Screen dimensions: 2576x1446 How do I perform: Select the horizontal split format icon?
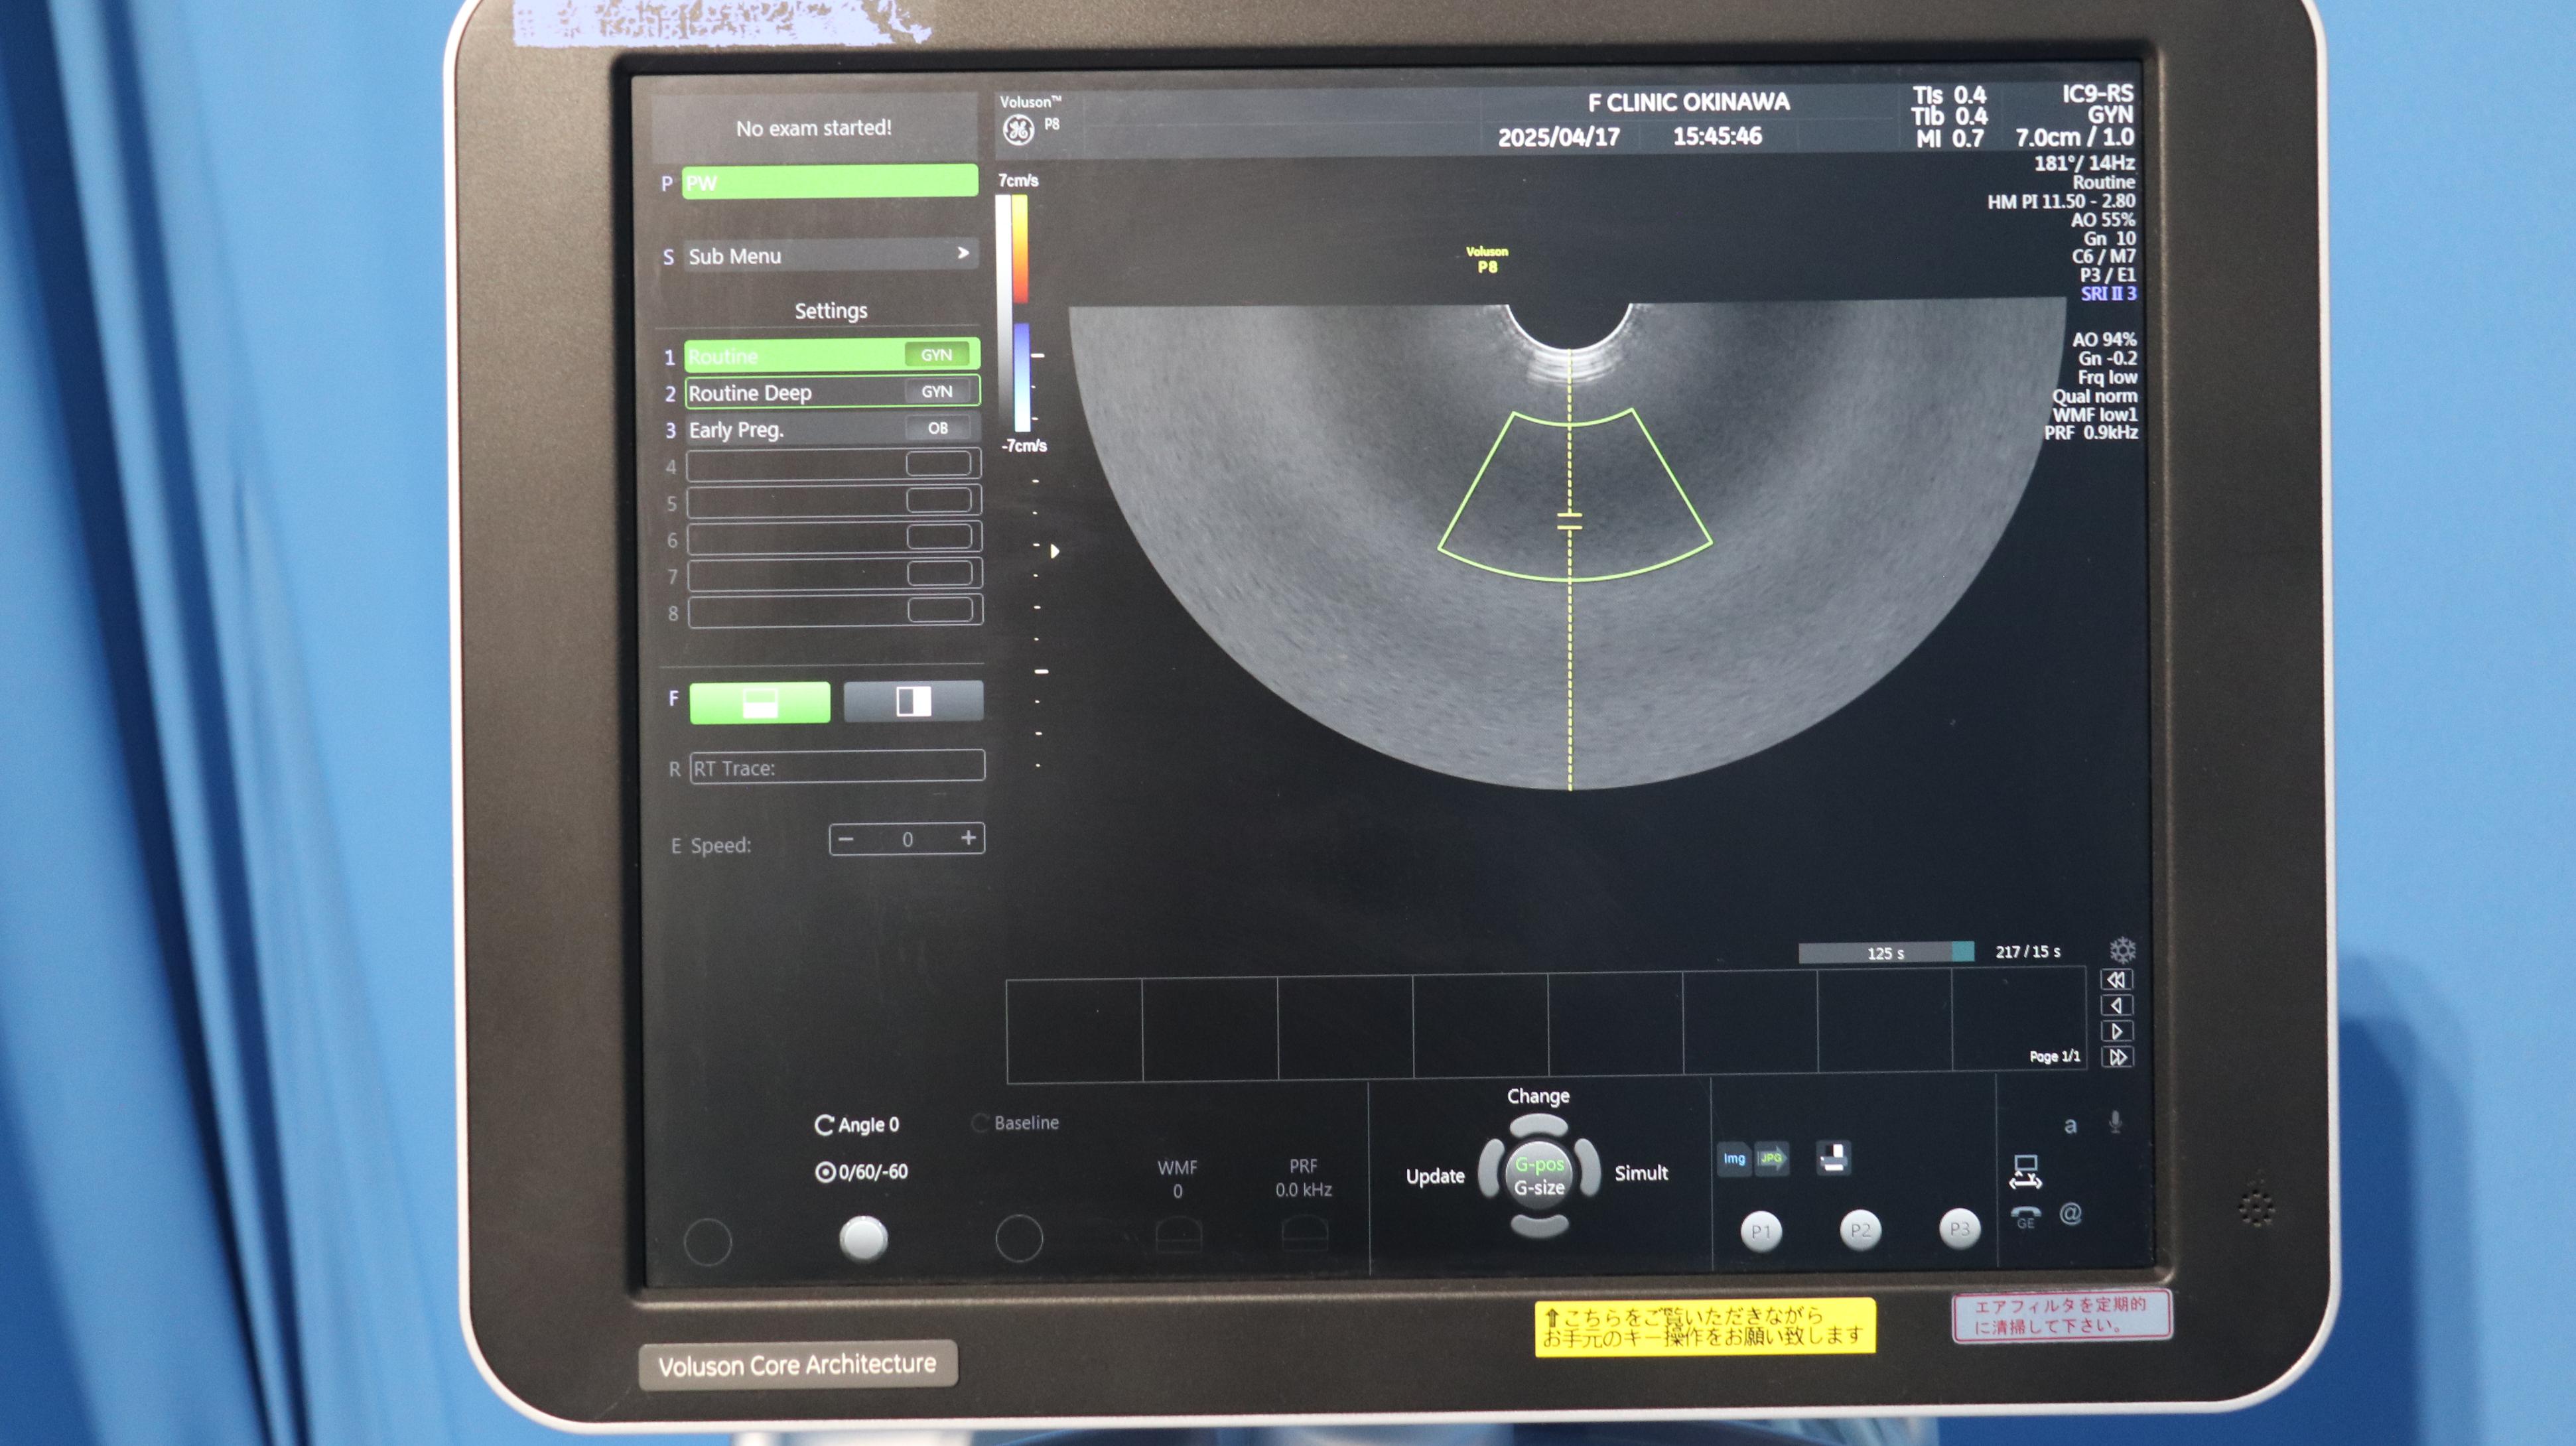click(760, 703)
